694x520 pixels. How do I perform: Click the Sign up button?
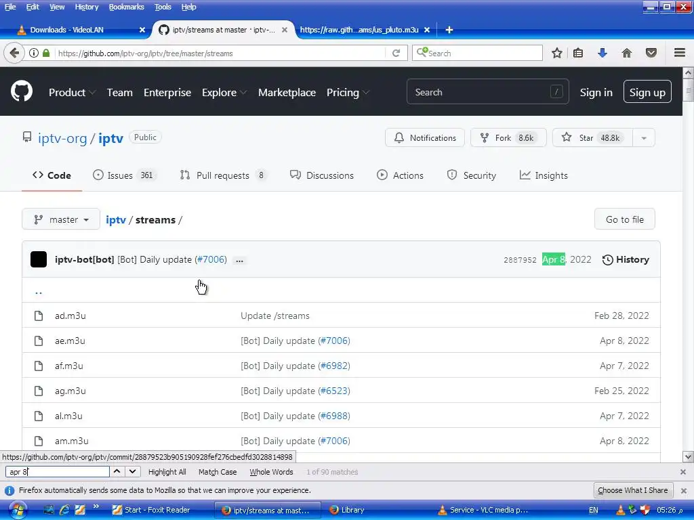647,91
